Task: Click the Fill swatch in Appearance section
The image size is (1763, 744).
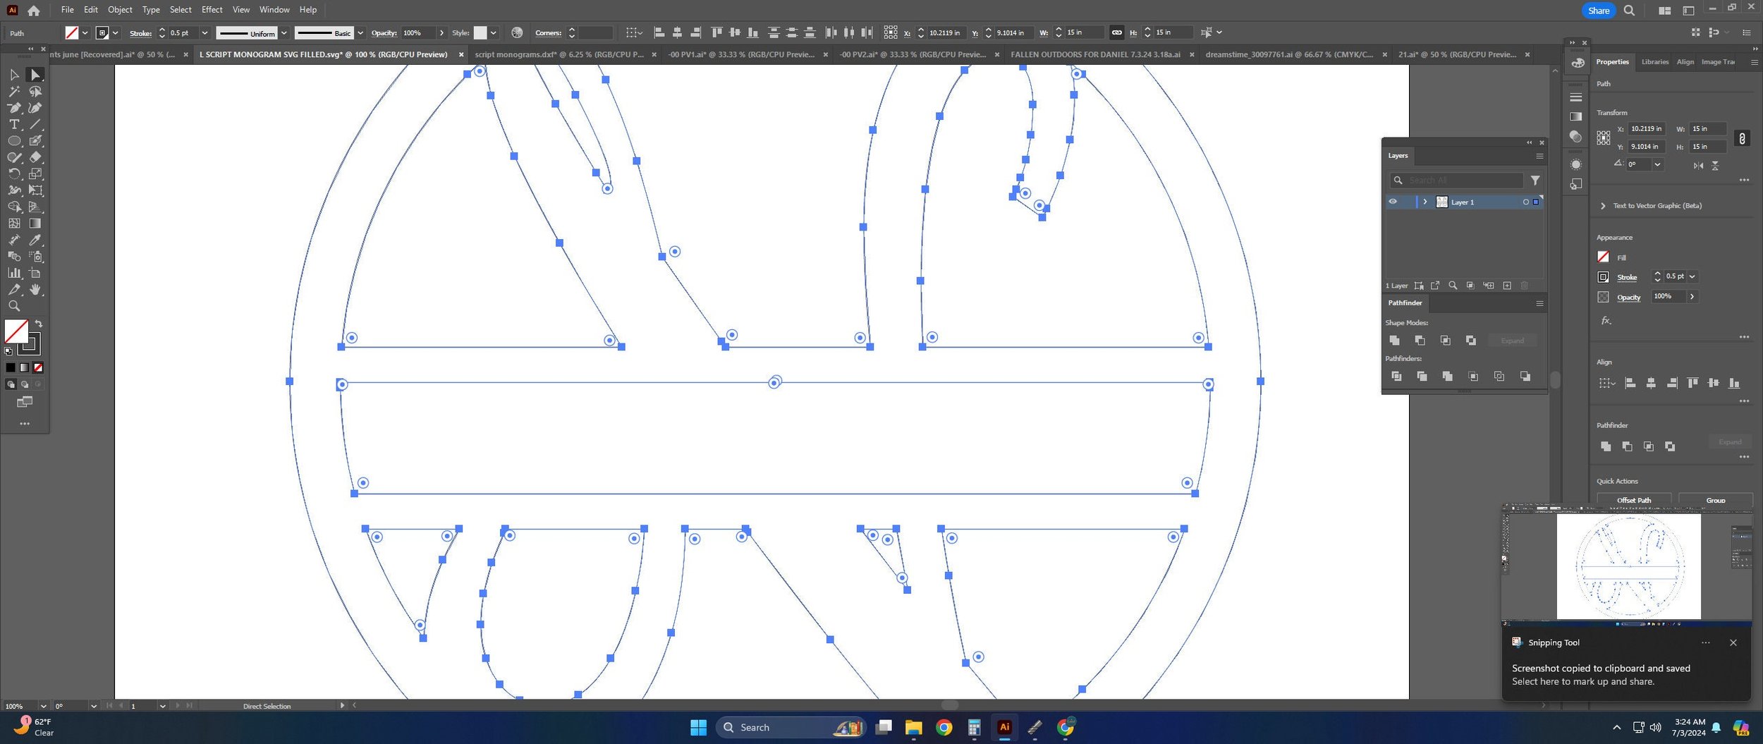Action: pos(1603,257)
